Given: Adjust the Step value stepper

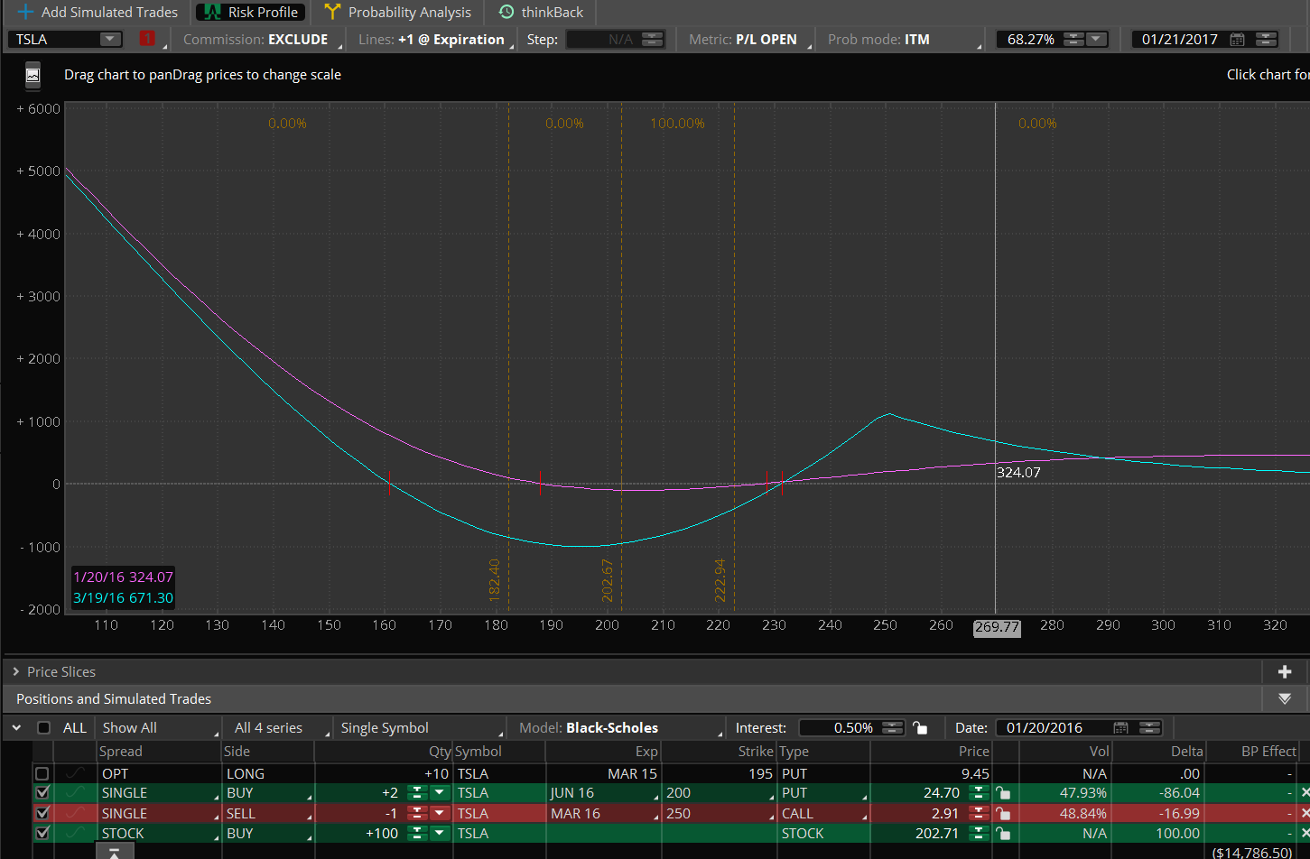Looking at the screenshot, I should point(653,40).
